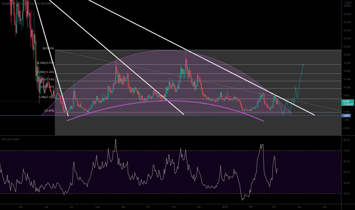Click the Sep label on the time axis
Screen dimensions: 355x210
coord(123,207)
